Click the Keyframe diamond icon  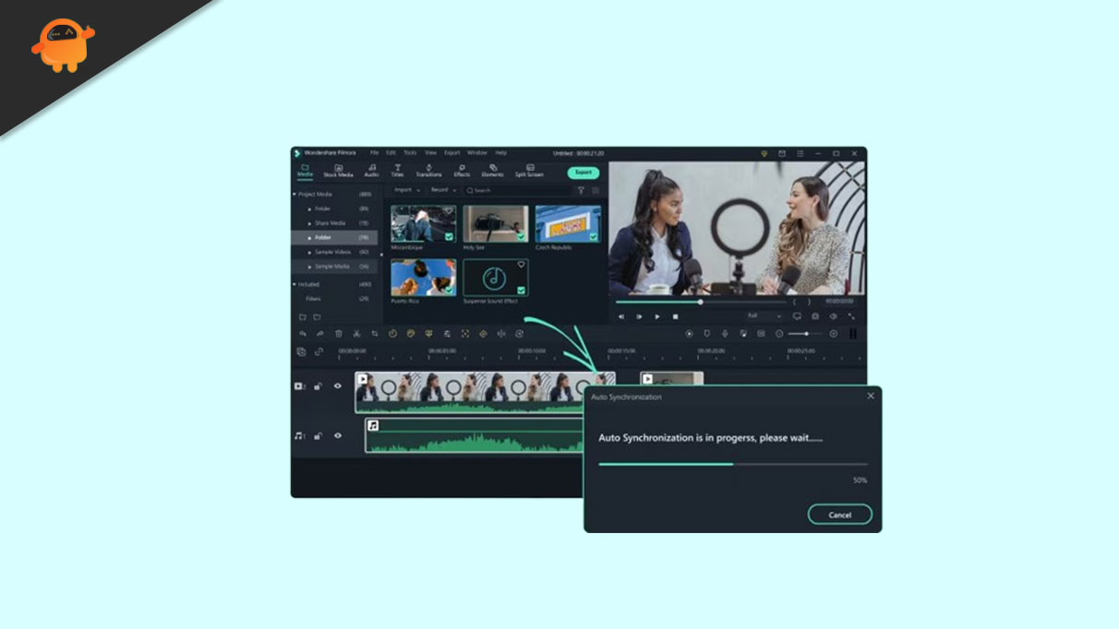(x=483, y=334)
